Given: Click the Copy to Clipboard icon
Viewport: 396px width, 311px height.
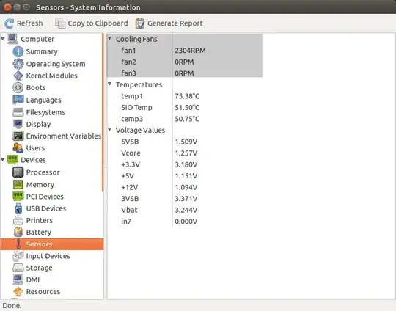Looking at the screenshot, I should (x=60, y=23).
